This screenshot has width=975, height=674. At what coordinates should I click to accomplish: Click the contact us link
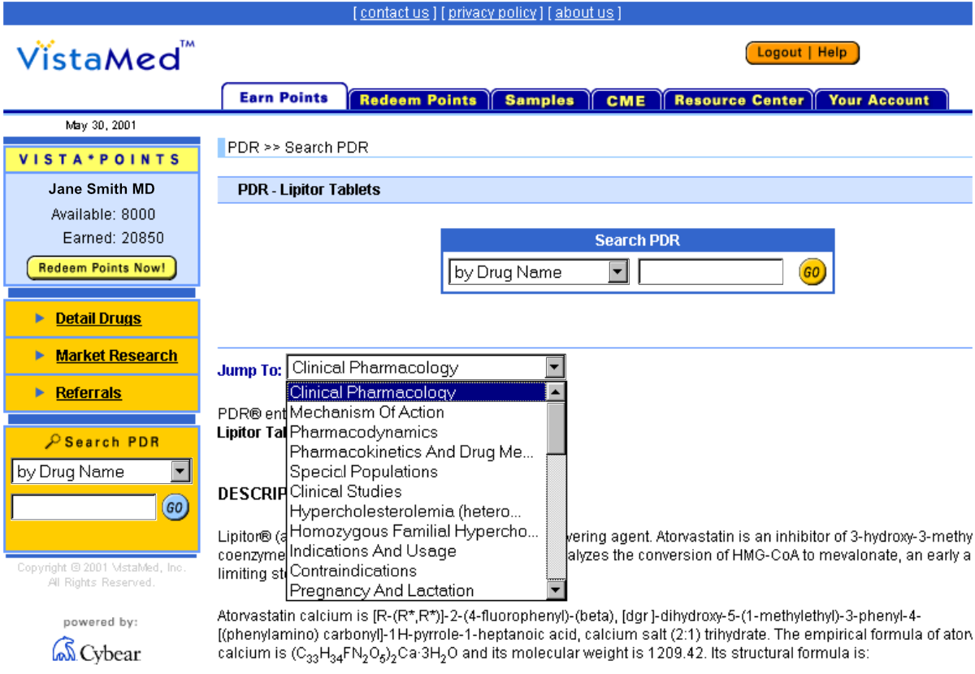coord(394,12)
